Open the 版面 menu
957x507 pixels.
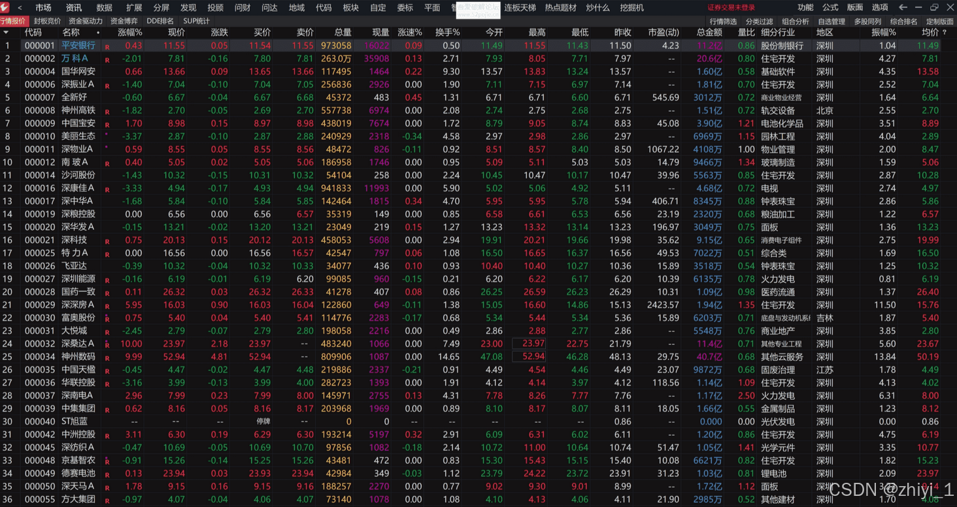coord(854,8)
